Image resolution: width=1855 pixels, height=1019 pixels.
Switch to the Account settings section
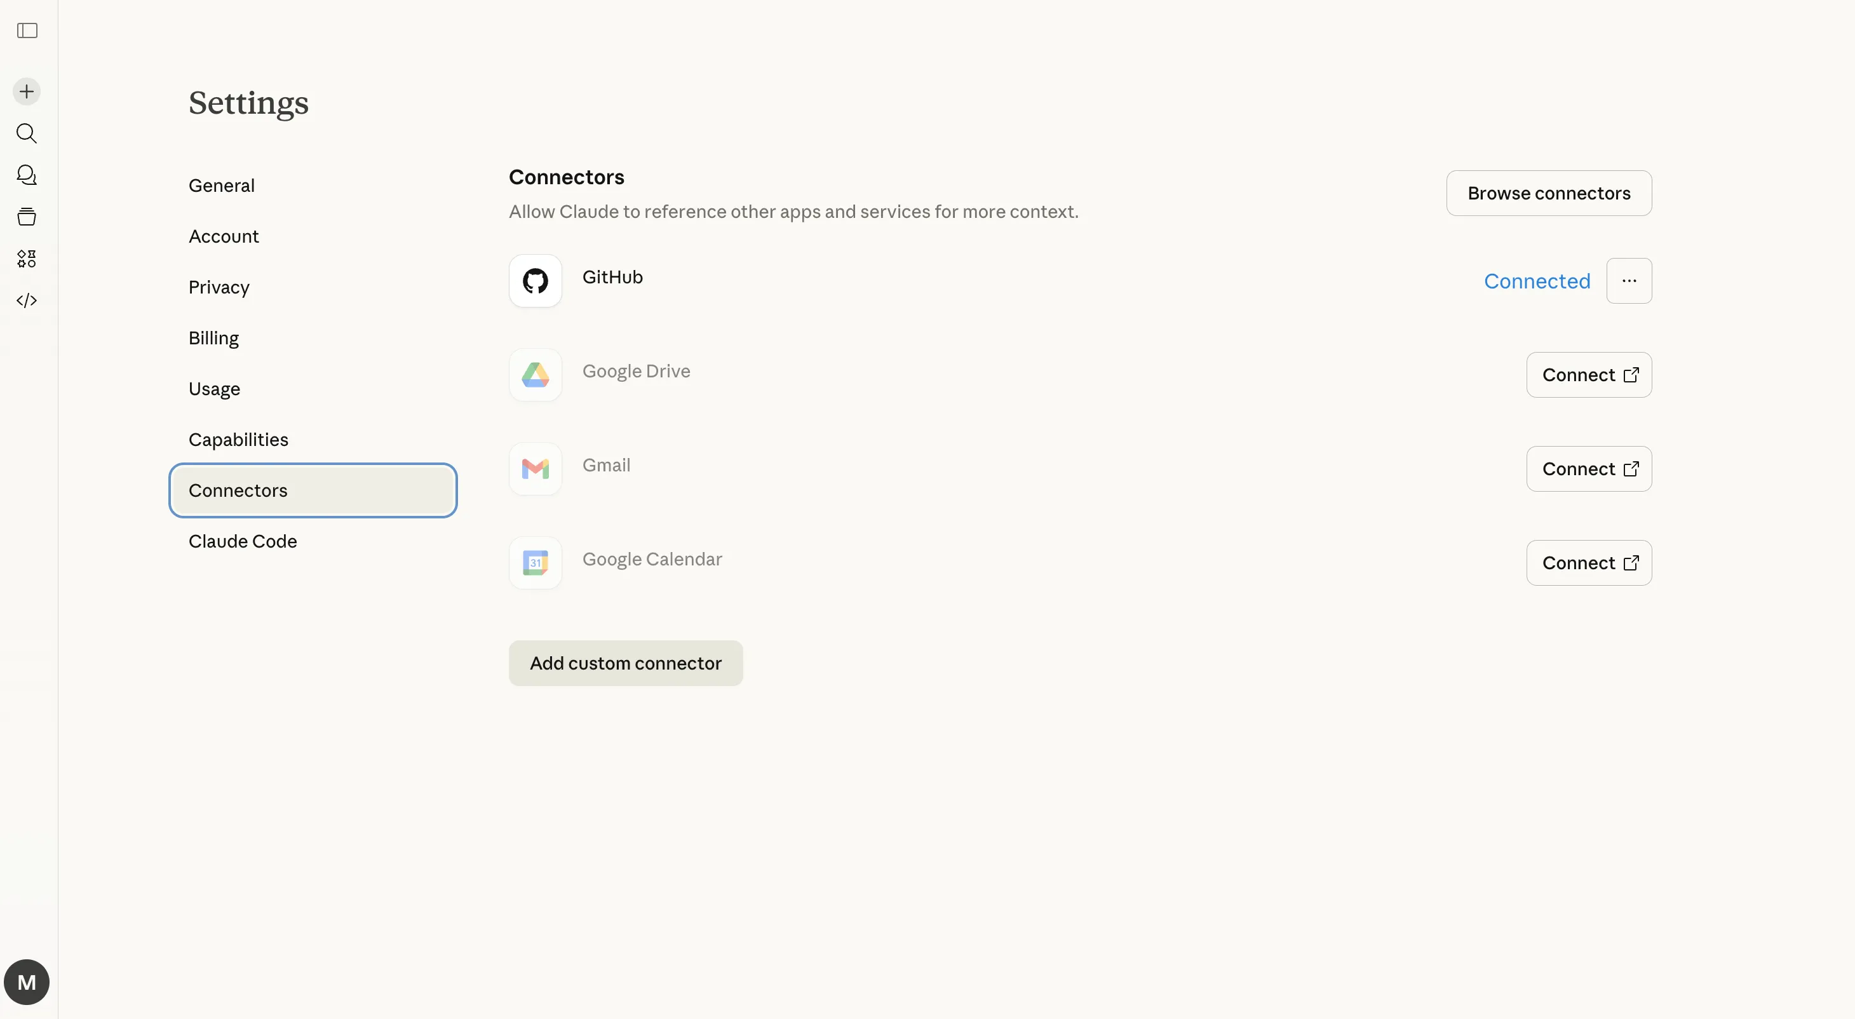click(224, 236)
